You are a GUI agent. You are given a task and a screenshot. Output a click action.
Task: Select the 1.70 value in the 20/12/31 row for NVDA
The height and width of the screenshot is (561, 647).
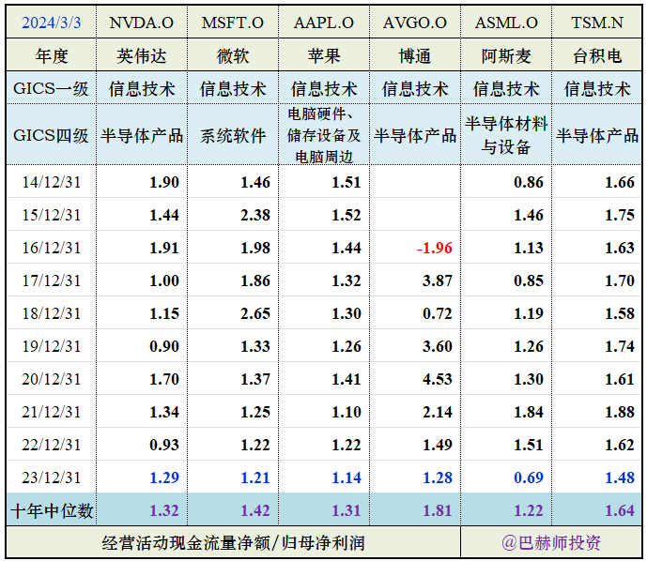[164, 379]
